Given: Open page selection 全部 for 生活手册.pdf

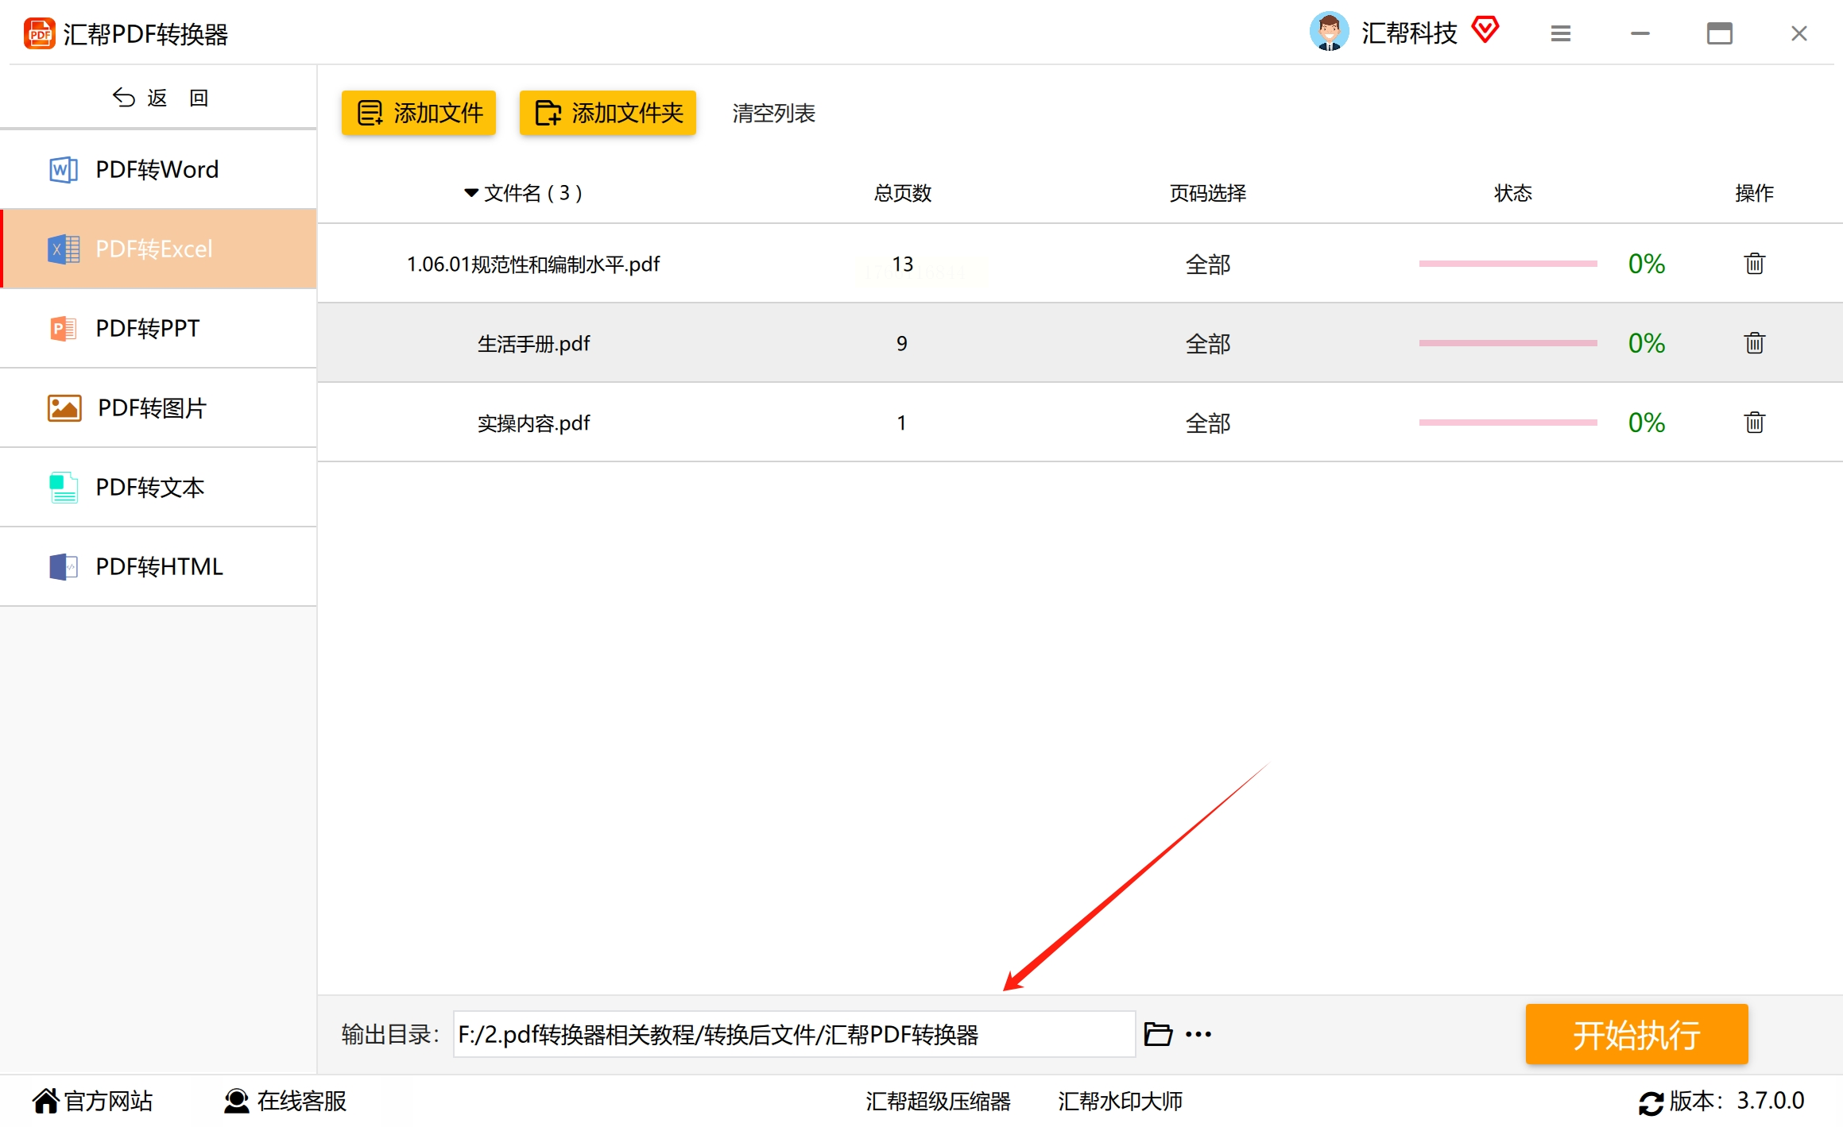Looking at the screenshot, I should tap(1207, 343).
